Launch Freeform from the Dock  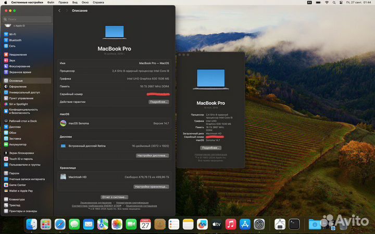[202, 224]
